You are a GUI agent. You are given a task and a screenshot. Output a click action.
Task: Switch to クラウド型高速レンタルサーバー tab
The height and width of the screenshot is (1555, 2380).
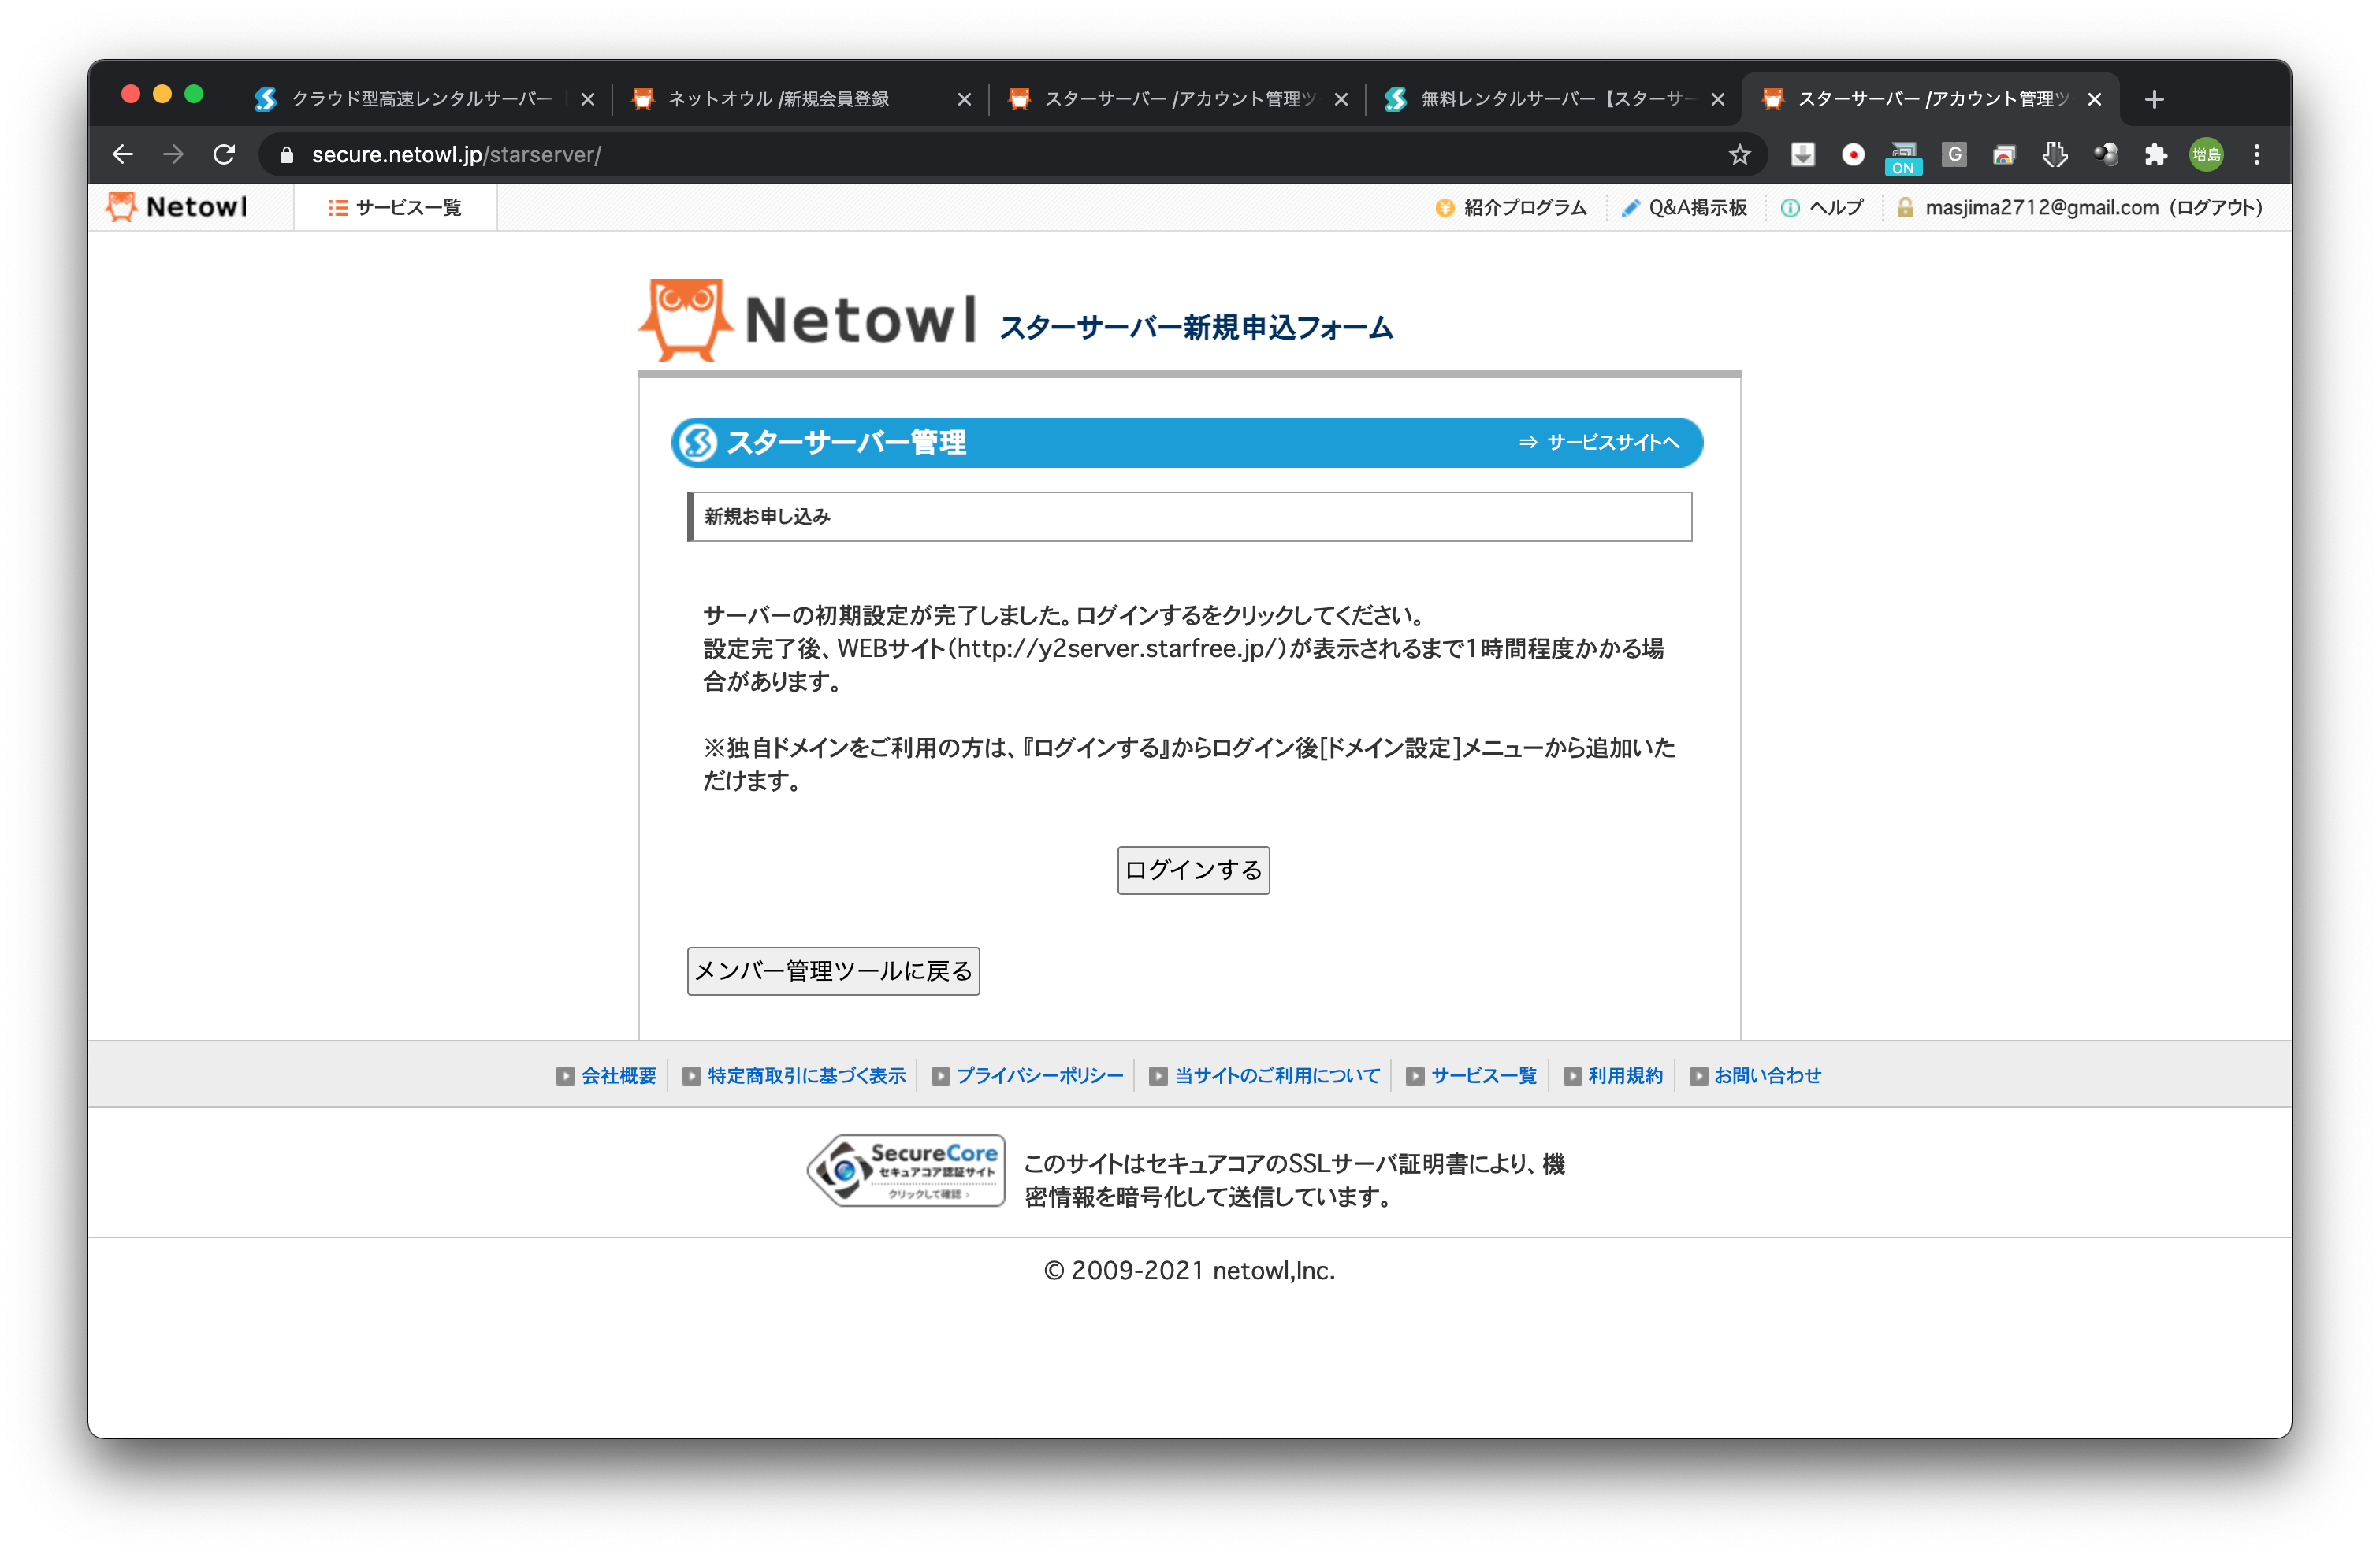point(420,99)
